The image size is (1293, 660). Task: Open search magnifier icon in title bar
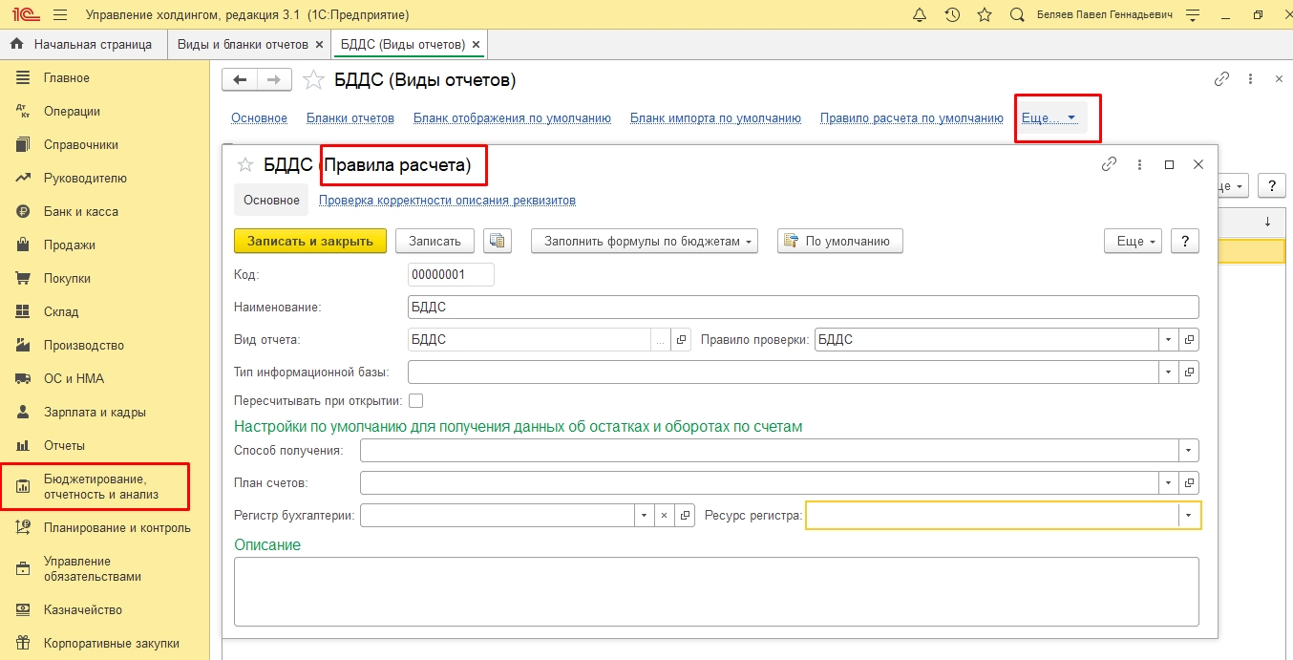pyautogui.click(x=1017, y=15)
